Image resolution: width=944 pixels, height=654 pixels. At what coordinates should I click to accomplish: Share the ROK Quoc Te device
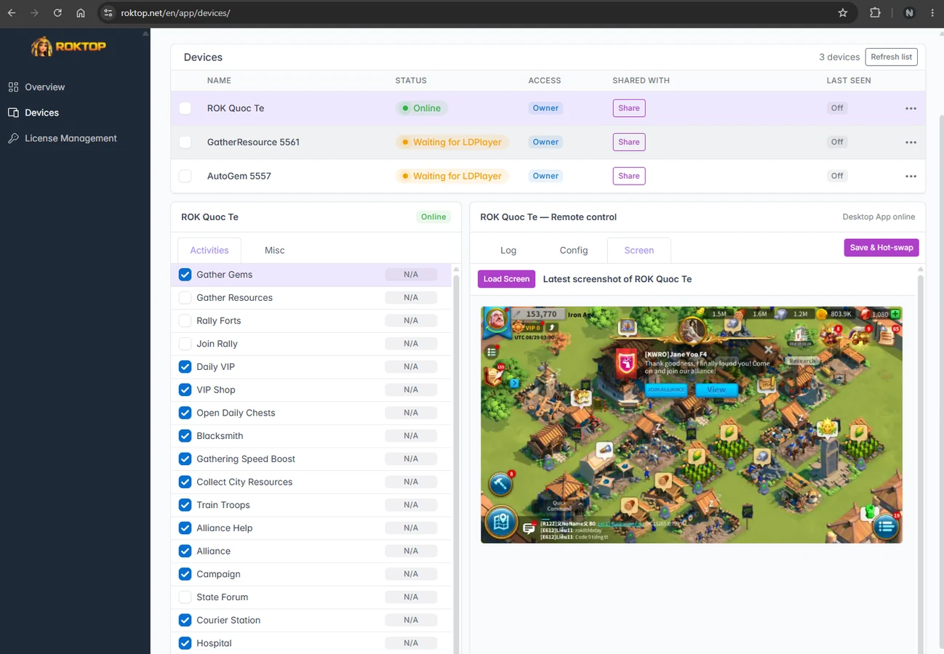[629, 108]
